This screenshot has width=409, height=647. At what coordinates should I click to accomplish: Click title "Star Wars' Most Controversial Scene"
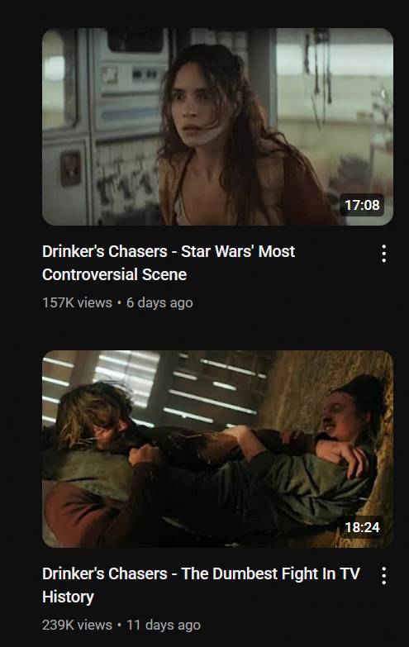[x=169, y=263]
